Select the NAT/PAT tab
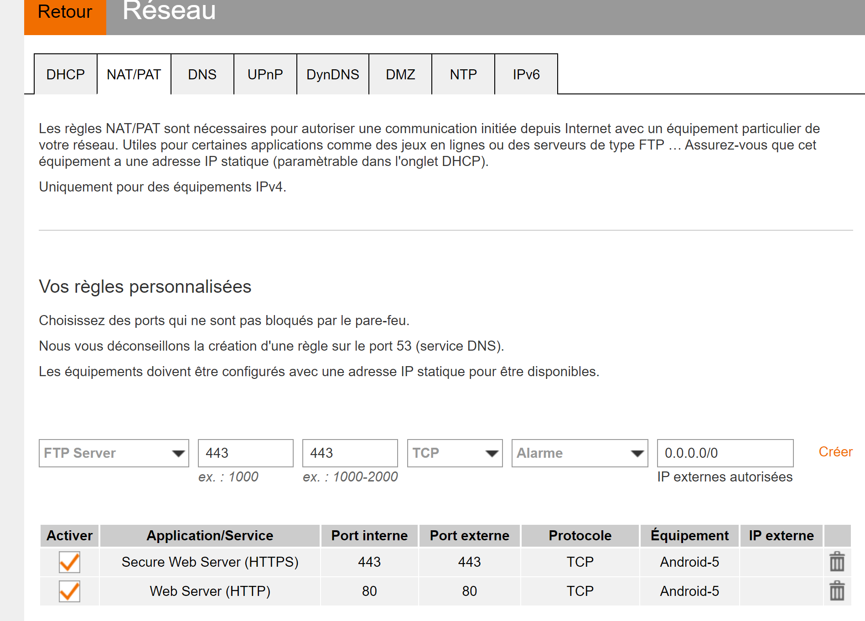The height and width of the screenshot is (621, 865). [x=134, y=74]
